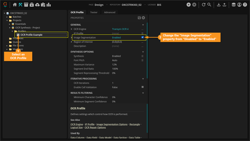
Task: Save properties with the floppy disk icon
Action: (139, 18)
